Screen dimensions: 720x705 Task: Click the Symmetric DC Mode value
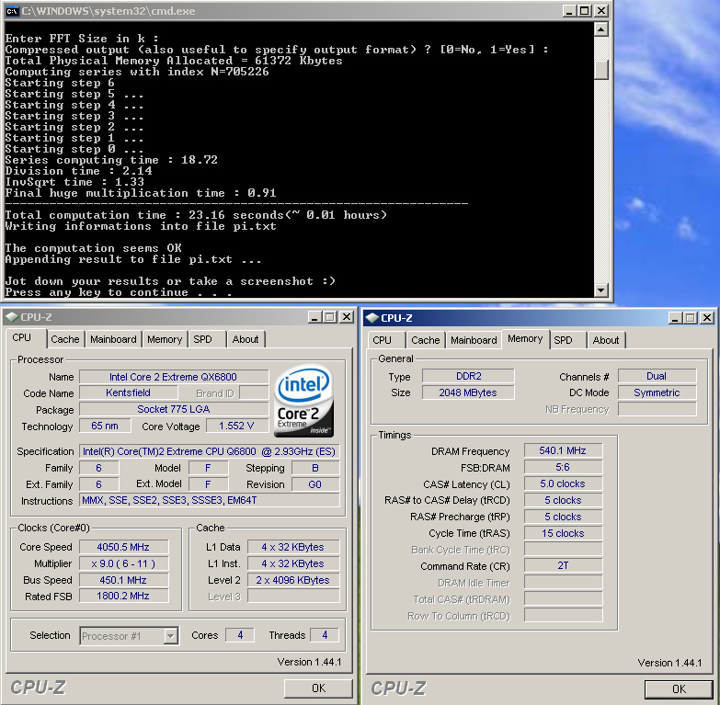tap(657, 392)
